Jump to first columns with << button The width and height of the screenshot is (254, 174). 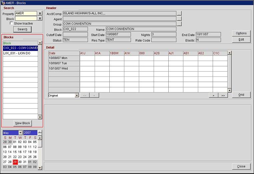(85, 95)
